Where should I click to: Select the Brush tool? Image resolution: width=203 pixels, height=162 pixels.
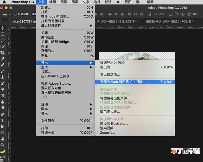(x=3, y=71)
